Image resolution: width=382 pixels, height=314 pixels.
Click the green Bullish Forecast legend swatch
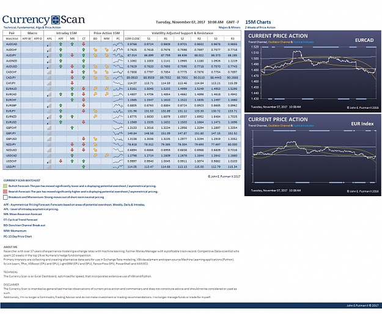[x=6, y=186]
